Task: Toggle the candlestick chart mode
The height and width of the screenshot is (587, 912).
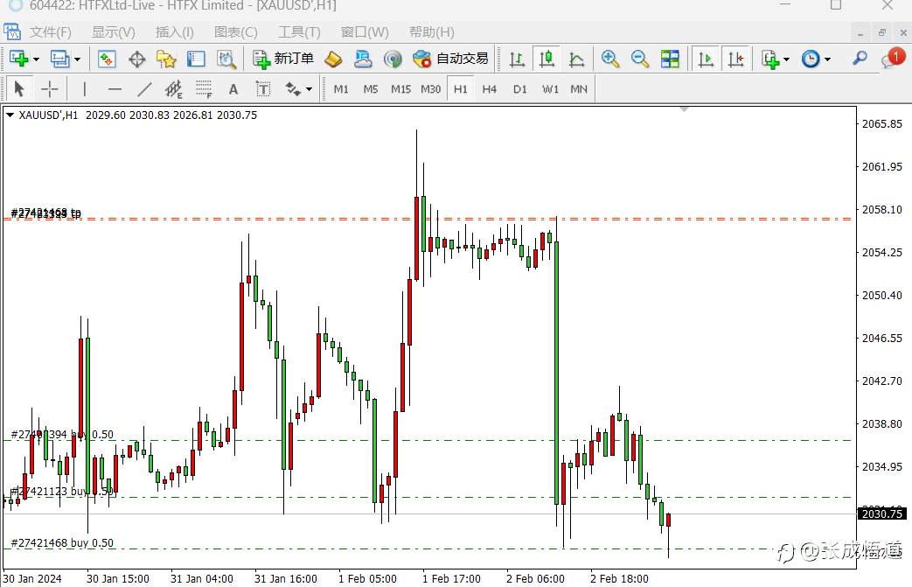Action: pos(547,59)
